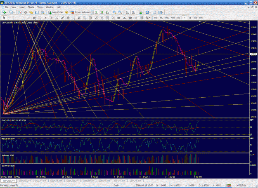The height and width of the screenshot is (188, 258).
Task: Select the Ellipse shape tool
Action: pos(130,18)
